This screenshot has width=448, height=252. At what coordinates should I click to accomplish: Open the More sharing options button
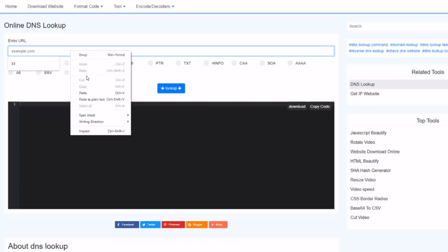pos(218,225)
